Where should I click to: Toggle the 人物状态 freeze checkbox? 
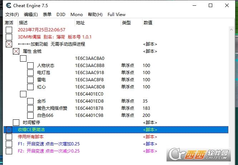pos(30,66)
